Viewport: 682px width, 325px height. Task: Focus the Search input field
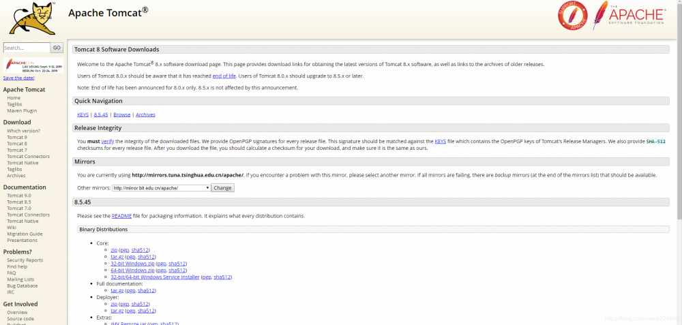(x=27, y=48)
